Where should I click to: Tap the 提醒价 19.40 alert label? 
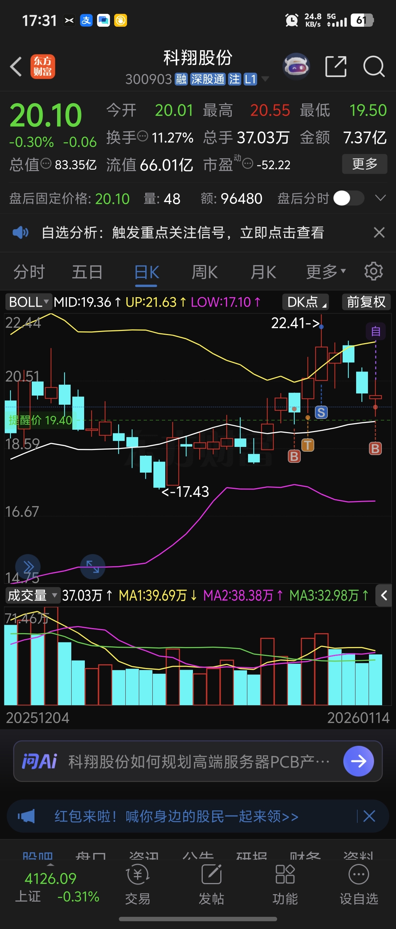coord(40,420)
